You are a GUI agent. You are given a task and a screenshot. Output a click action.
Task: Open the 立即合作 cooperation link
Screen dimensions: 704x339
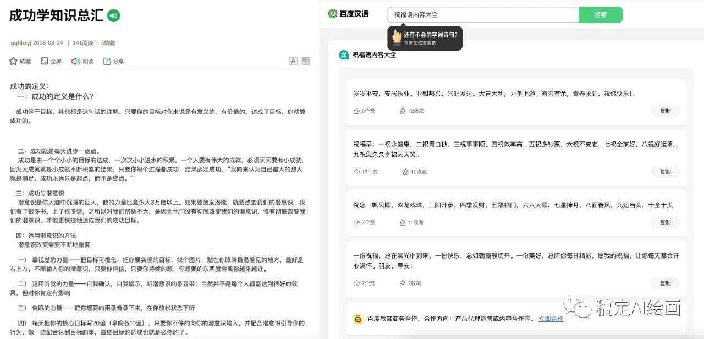pos(551,319)
